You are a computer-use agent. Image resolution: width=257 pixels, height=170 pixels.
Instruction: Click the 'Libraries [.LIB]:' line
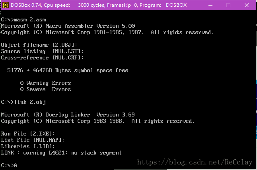(x=28, y=146)
